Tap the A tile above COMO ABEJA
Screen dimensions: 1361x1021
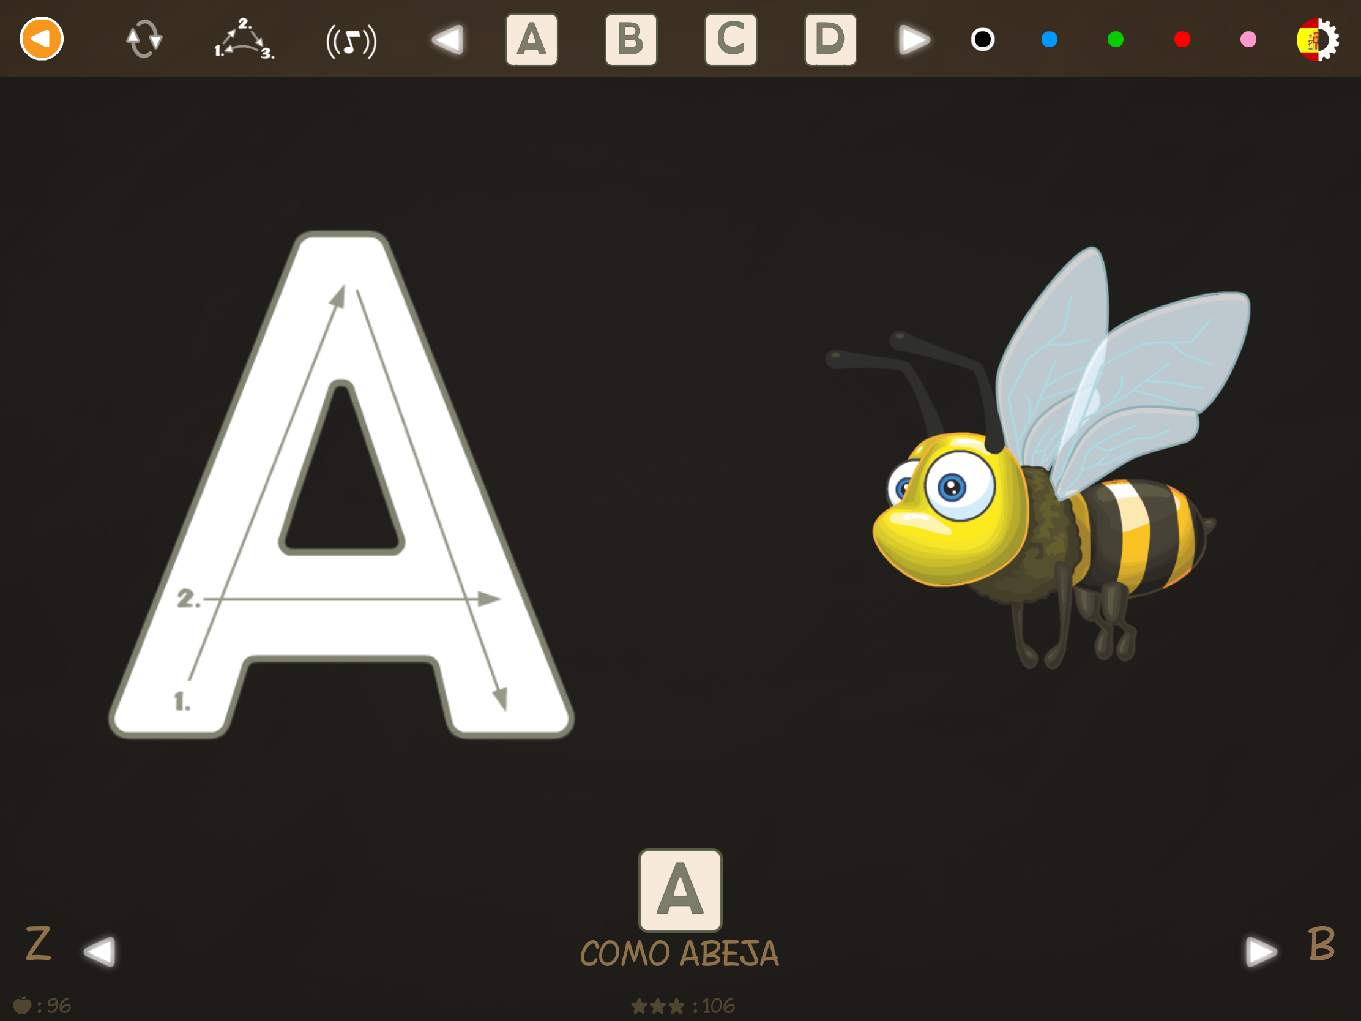point(680,891)
